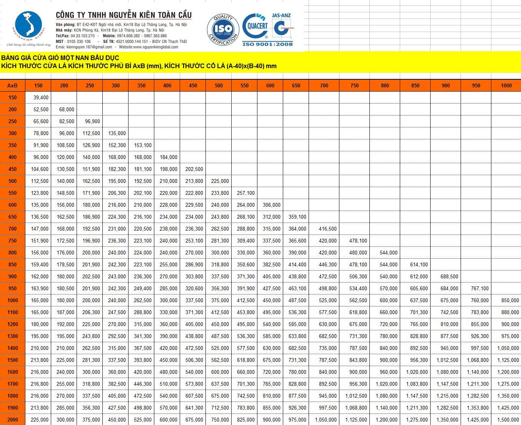521x425 pixels.
Task: Select cell 767,100 in row 950
Action: 476,288
